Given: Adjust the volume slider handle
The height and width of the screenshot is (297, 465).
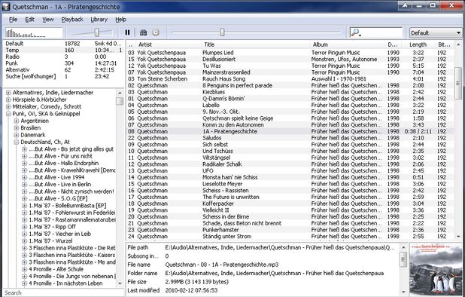Looking at the screenshot, I should tap(96, 32).
